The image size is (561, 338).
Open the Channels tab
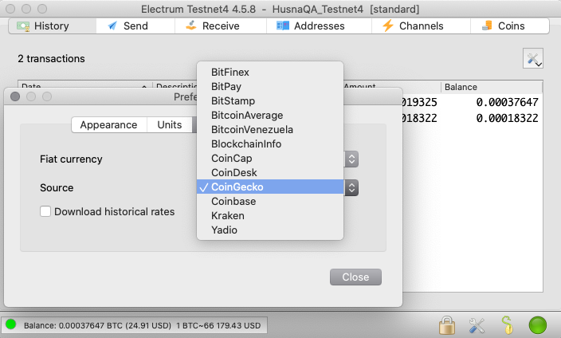[x=421, y=26]
